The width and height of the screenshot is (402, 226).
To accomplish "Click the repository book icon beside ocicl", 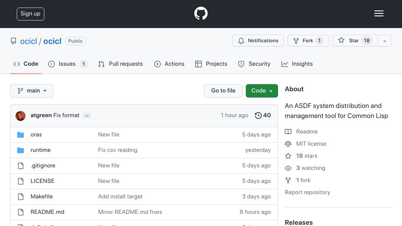I will click(13, 41).
